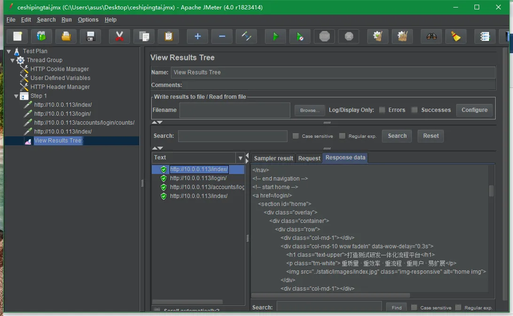Click the plus Expand All toolbar icon
Screen dimensions: 513x316
[x=197, y=36]
